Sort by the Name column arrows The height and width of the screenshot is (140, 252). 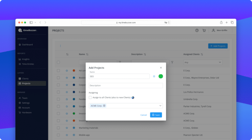87,54
